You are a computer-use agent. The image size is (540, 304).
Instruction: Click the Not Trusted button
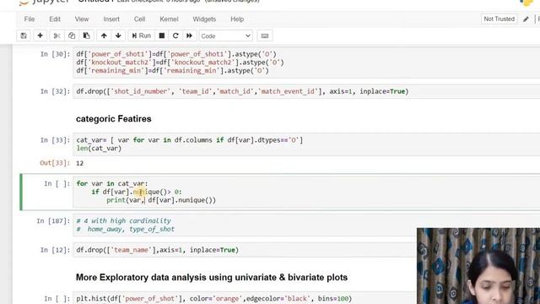click(499, 19)
